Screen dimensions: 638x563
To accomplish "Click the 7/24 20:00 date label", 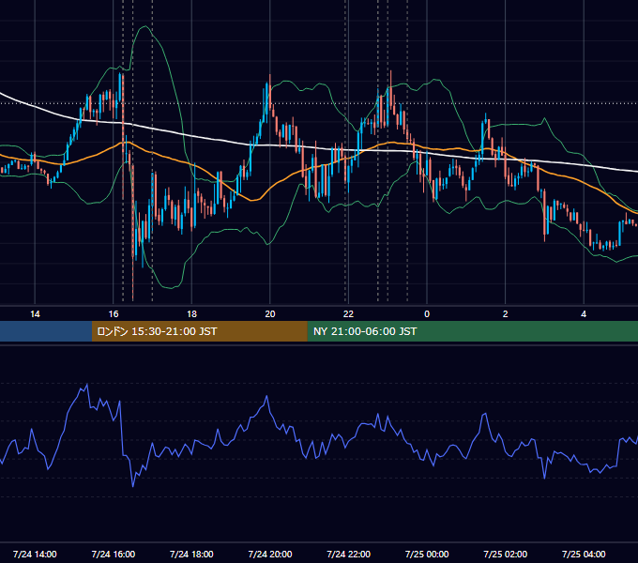I will click(x=270, y=554).
